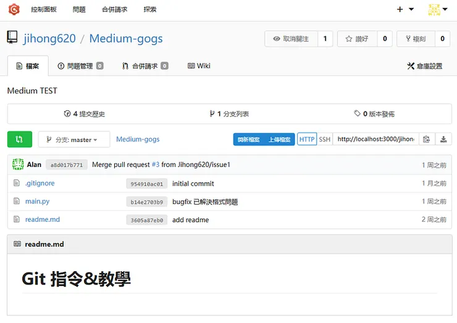Click the file icon beside .gitignore
The width and height of the screenshot is (457, 323).
(x=17, y=183)
